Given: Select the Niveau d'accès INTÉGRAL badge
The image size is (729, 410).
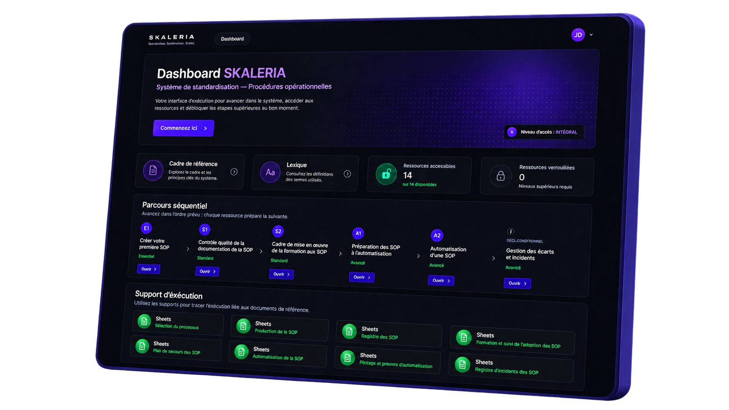Looking at the screenshot, I should [544, 132].
